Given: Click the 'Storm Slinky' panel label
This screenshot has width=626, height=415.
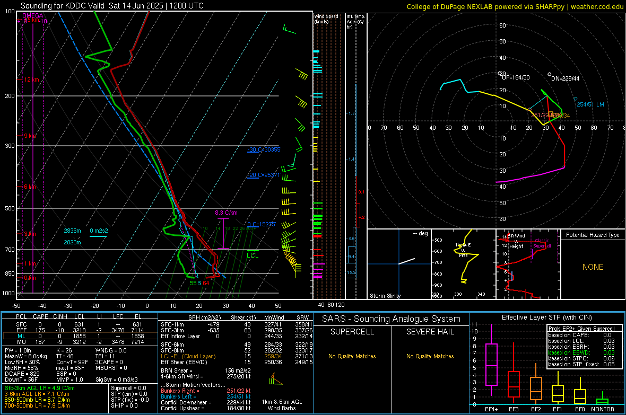Looking at the screenshot, I should pos(385,296).
